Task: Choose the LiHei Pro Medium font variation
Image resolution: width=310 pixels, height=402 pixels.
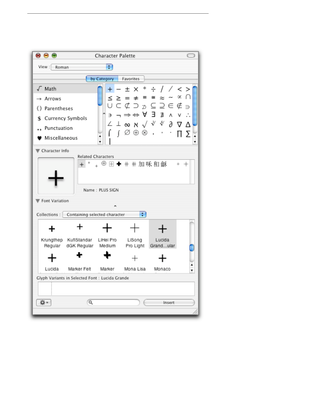Action: tap(107, 235)
